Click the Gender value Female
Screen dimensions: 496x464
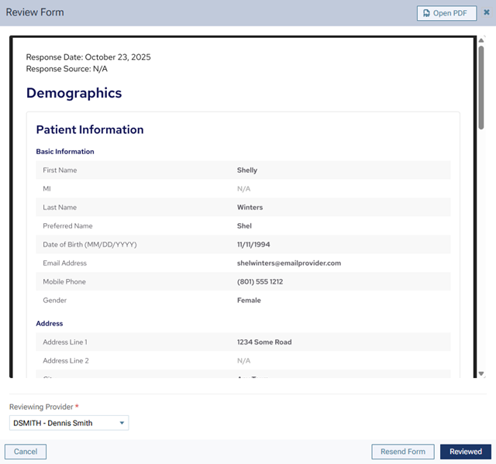tap(249, 301)
